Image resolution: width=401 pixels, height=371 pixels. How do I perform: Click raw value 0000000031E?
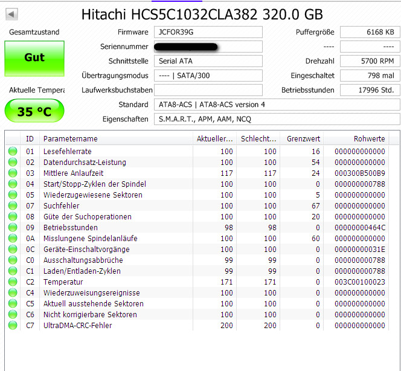pyautogui.click(x=360, y=249)
